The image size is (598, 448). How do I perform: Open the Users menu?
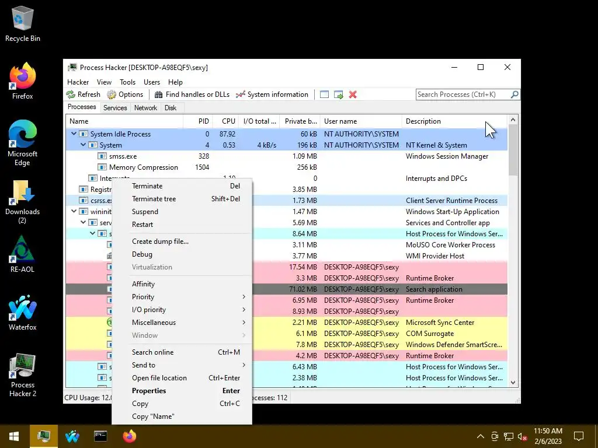152,82
